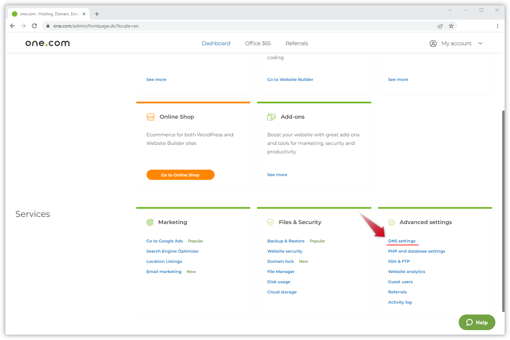
Task: Click the Add-ons icon
Action: tap(271, 117)
